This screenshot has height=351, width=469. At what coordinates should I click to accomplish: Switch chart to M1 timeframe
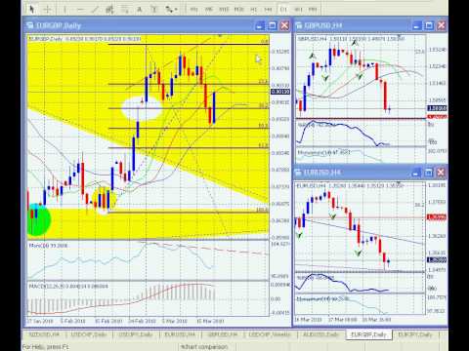pos(194,9)
